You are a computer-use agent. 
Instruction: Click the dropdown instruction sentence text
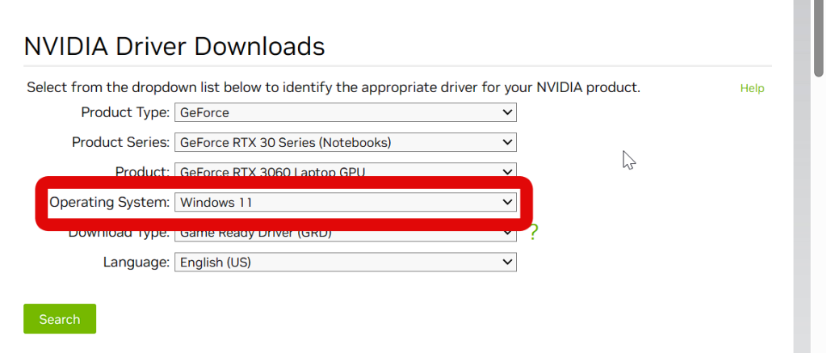tap(333, 87)
